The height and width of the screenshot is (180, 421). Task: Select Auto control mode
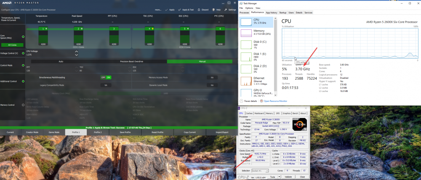pos(61,62)
